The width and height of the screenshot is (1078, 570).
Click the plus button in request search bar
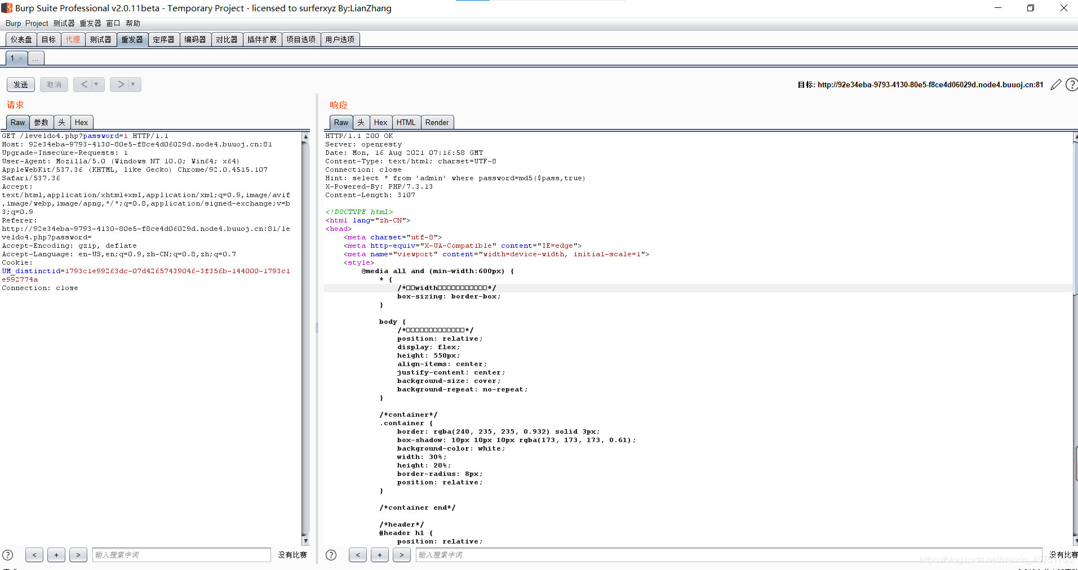click(x=56, y=555)
